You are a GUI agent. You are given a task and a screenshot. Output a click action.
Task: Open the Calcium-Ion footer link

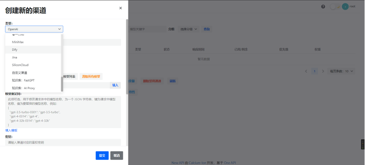pos(197,163)
